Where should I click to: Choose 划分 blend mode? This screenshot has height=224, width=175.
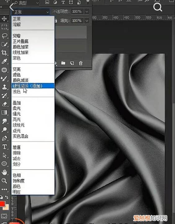[x=33, y=164]
